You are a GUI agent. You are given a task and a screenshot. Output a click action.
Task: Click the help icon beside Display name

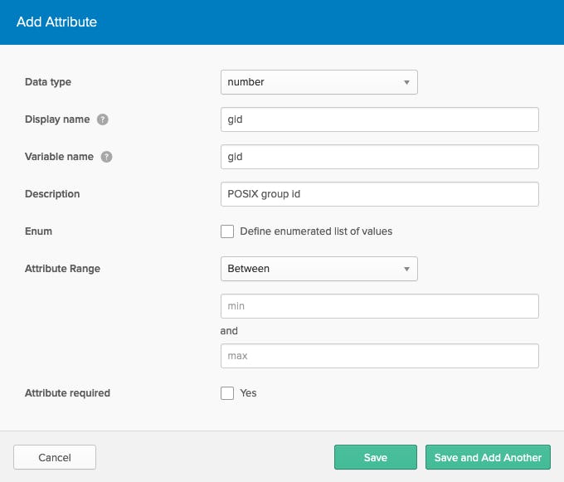click(103, 119)
